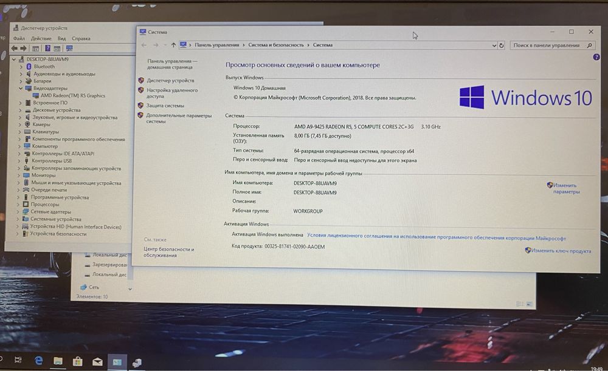Click the Forward arrow in Device Manager toolbar
The image size is (608, 371).
click(23, 49)
